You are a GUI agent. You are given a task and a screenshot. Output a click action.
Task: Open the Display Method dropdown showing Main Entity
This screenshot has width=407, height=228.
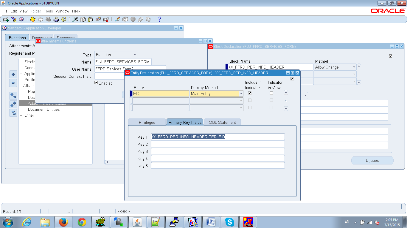point(241,94)
